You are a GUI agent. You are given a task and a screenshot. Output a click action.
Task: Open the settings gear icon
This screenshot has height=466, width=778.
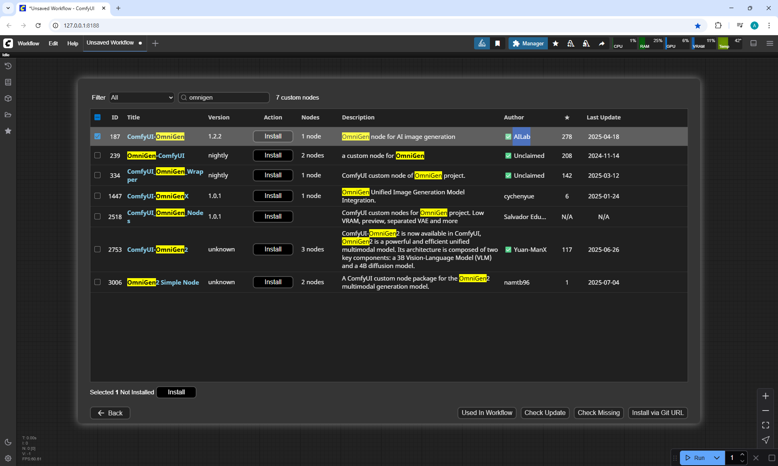pyautogui.click(x=8, y=458)
